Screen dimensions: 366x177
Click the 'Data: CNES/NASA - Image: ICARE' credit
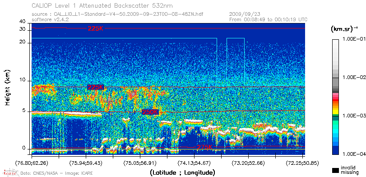[x=56, y=173]
